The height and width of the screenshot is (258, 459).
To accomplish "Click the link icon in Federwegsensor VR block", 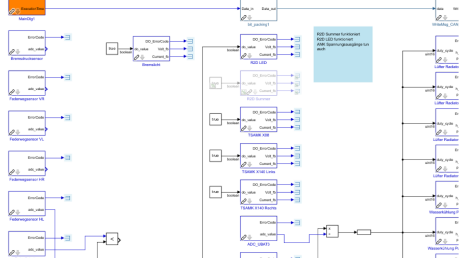I will 12,92.
